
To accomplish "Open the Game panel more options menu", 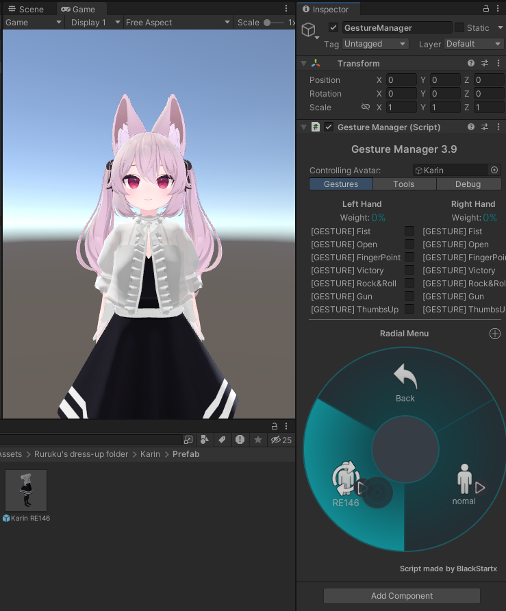I will tap(286, 9).
